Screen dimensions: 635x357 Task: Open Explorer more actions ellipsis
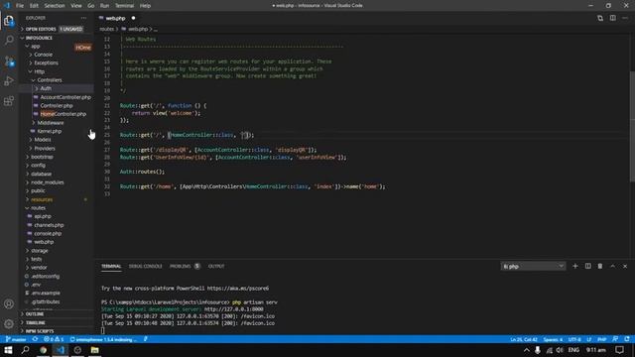coord(83,18)
